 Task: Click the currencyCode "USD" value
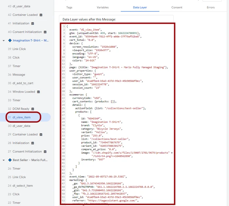[97, 98]
